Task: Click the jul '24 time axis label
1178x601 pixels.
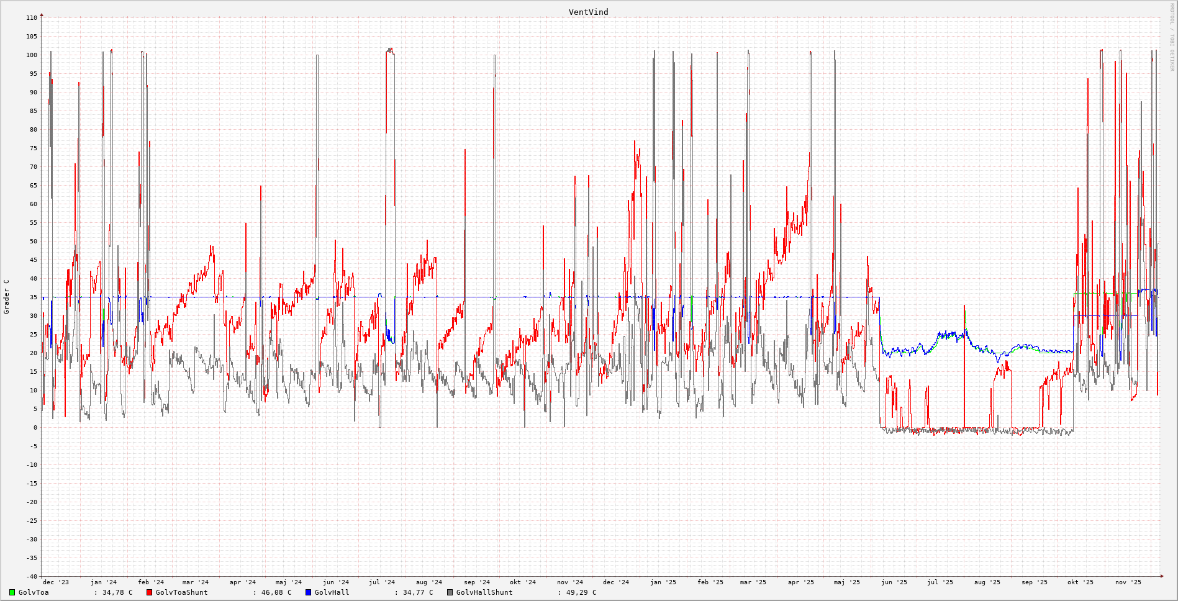Action: coord(381,582)
